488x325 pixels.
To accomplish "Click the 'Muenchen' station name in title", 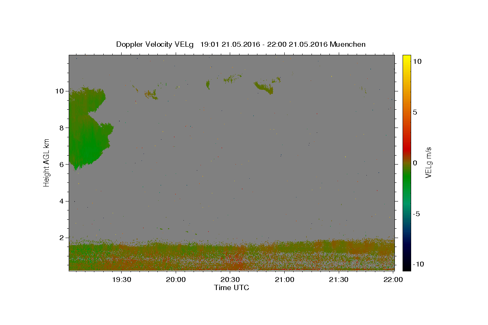I will [348, 44].
